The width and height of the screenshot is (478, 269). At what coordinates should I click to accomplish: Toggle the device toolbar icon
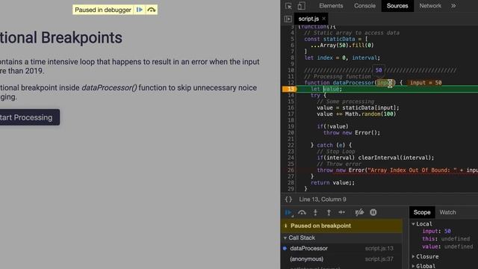click(x=302, y=6)
